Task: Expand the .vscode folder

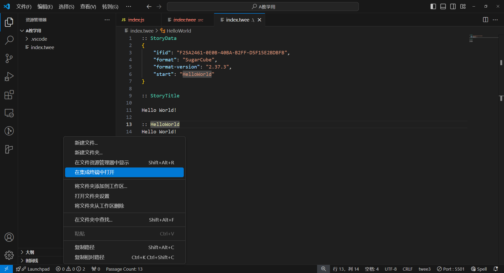Action: pyautogui.click(x=67, y=39)
